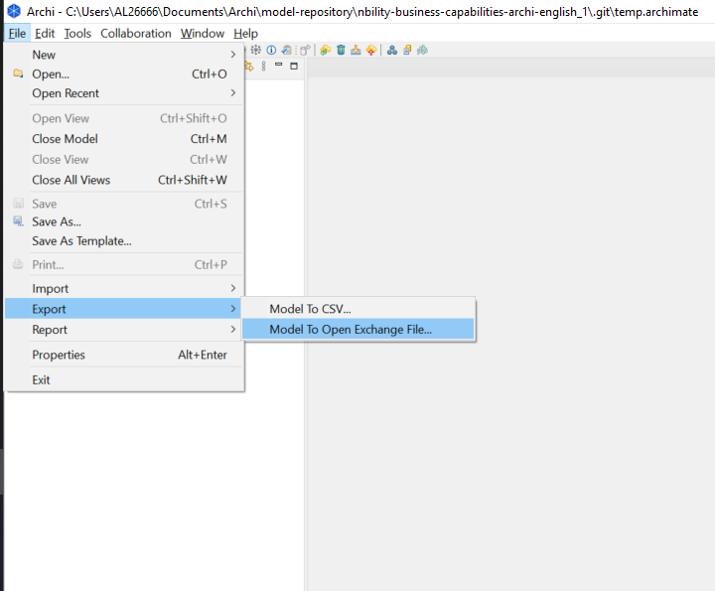This screenshot has height=591, width=715.
Task: Click the cloud icon with green arrows
Action: pyautogui.click(x=326, y=50)
